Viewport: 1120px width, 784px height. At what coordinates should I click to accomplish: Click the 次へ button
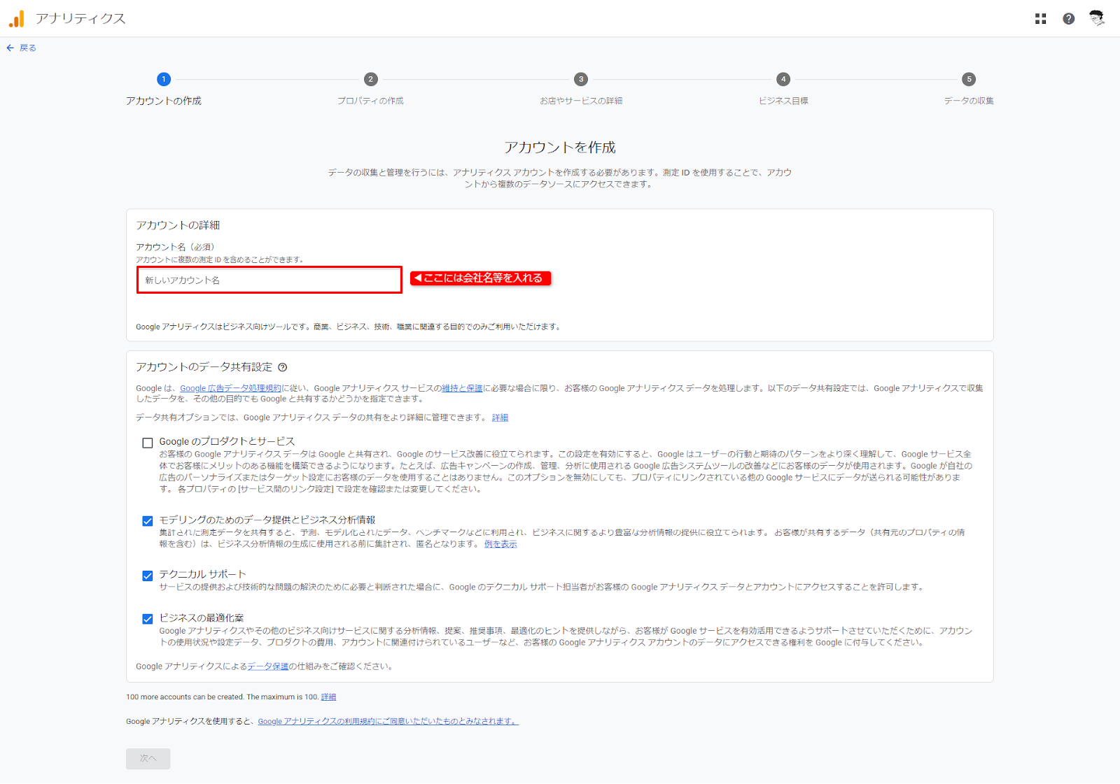(148, 758)
